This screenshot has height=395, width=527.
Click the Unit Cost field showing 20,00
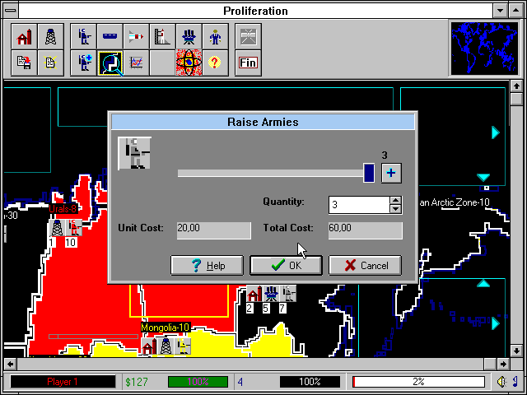click(x=214, y=230)
